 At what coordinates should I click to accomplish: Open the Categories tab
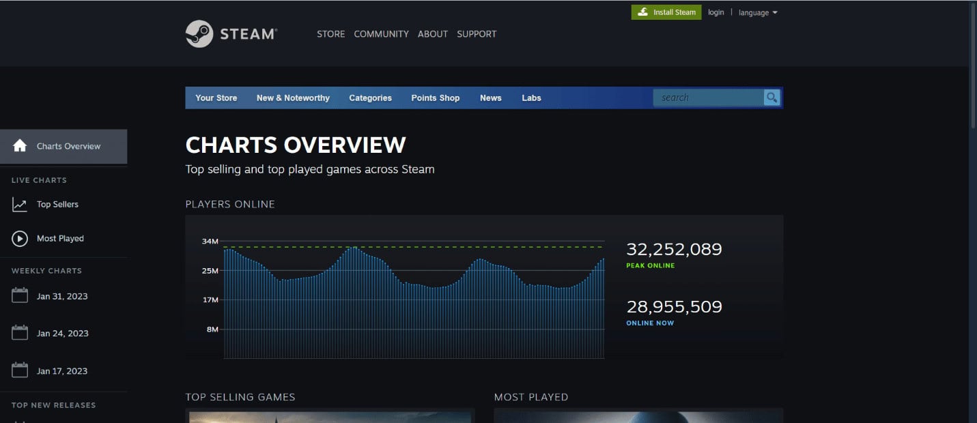click(x=370, y=98)
